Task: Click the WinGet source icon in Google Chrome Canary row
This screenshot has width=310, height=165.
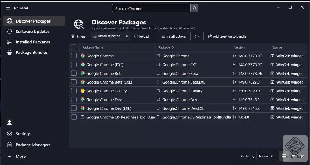Action: pos(272,91)
